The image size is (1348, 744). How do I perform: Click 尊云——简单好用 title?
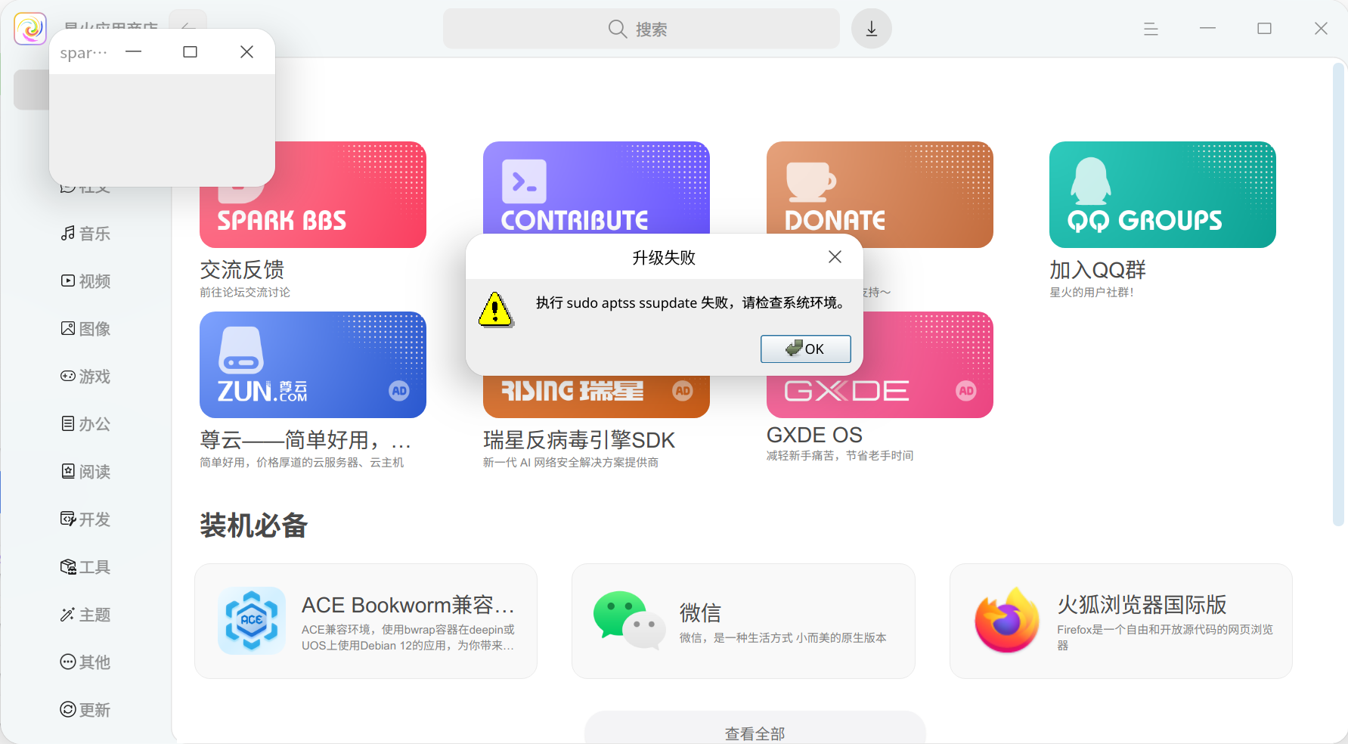(x=305, y=440)
